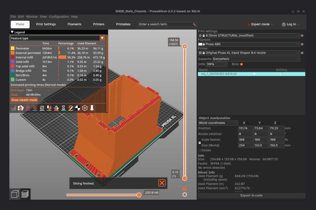Toggle Pause prints hourglass icon in legend
This screenshot has height=210, width=316.
[63, 108]
